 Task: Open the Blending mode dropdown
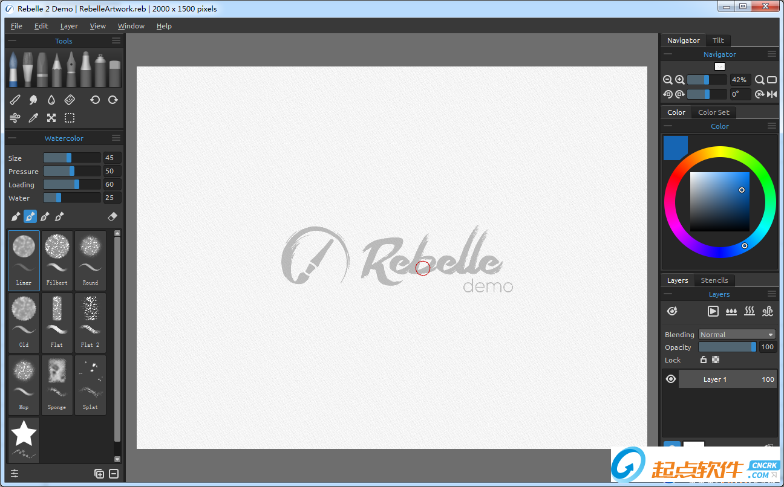(x=737, y=334)
